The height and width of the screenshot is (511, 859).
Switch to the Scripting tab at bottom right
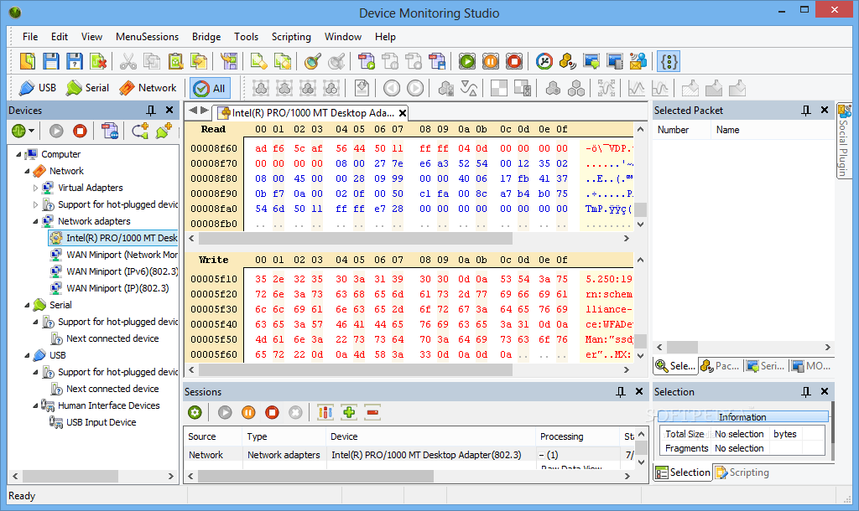coord(742,472)
